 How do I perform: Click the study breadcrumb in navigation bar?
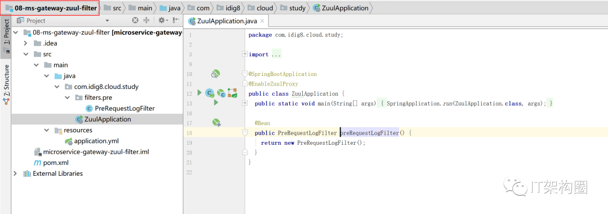pos(293,8)
